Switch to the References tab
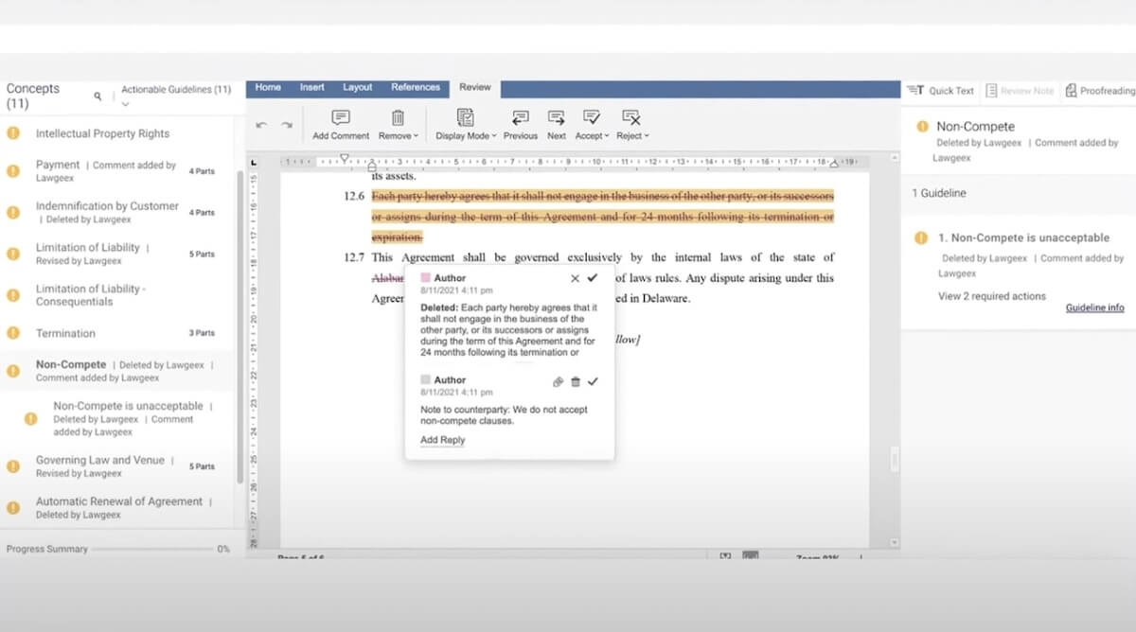Viewport: 1136px width, 632px height. point(416,87)
